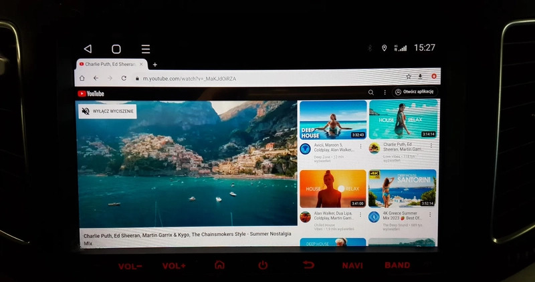The height and width of the screenshot is (282, 535).
Task: Open options for Avicii, Maroon 5 video
Action: [x=360, y=146]
